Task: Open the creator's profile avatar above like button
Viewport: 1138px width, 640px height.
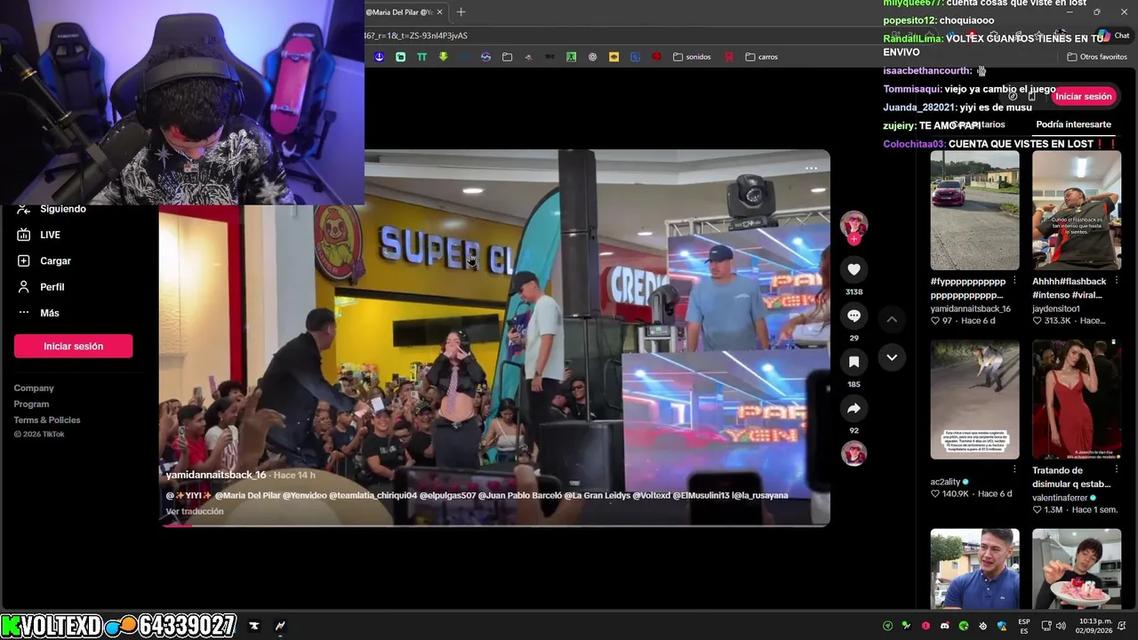Action: coord(853,224)
